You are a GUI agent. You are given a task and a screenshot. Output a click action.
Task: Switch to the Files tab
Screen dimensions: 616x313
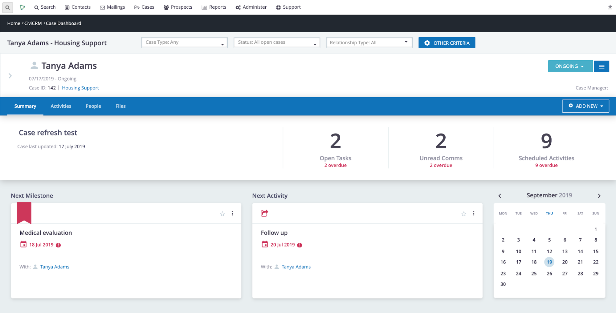(x=120, y=106)
